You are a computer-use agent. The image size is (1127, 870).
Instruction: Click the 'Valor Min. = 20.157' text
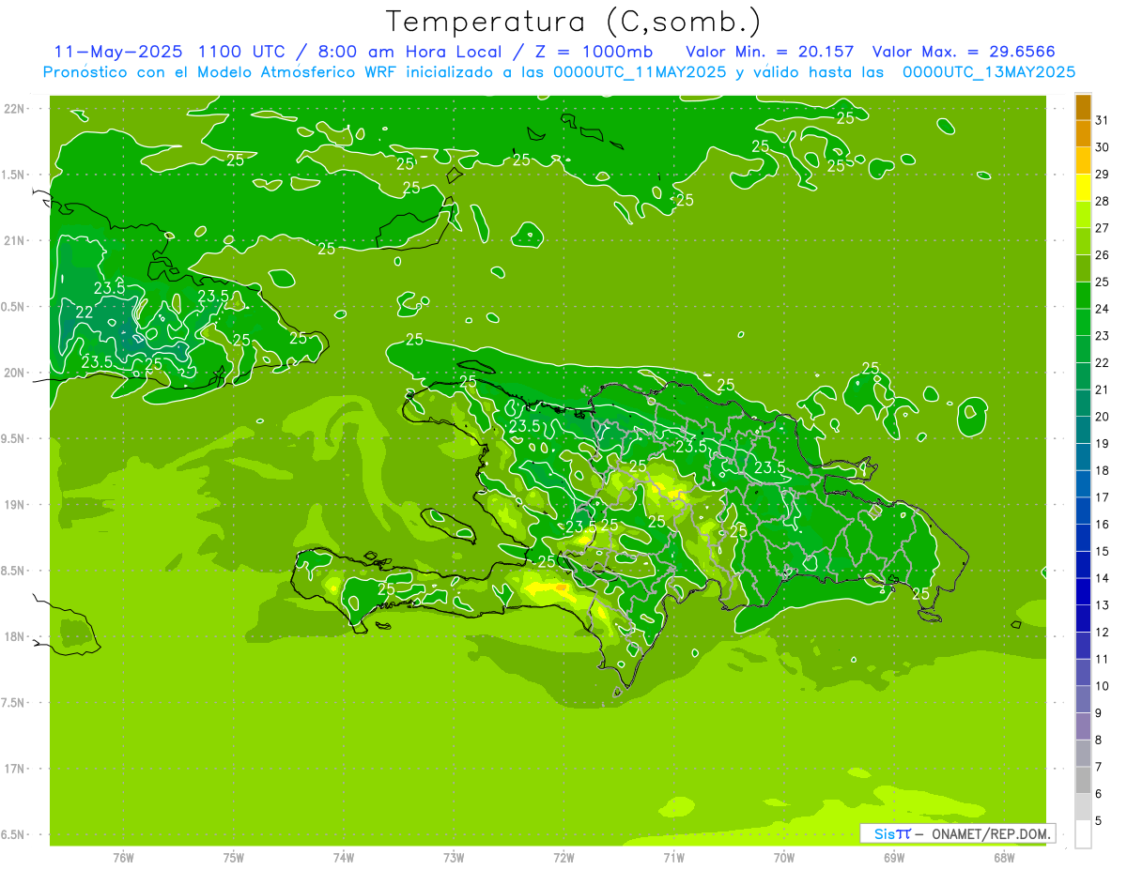(x=770, y=52)
